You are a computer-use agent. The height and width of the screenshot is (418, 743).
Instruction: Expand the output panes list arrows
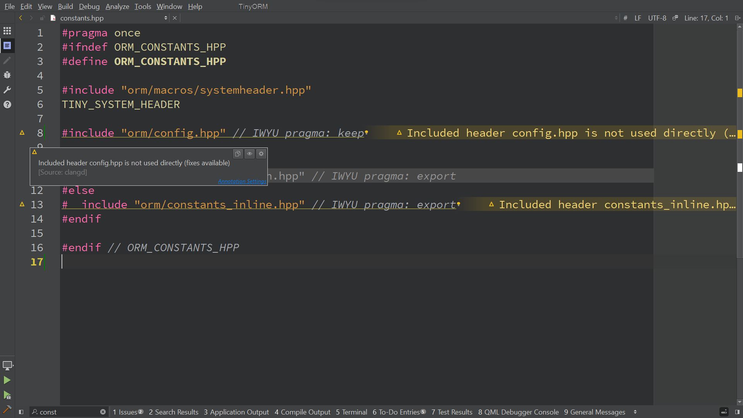(x=635, y=412)
